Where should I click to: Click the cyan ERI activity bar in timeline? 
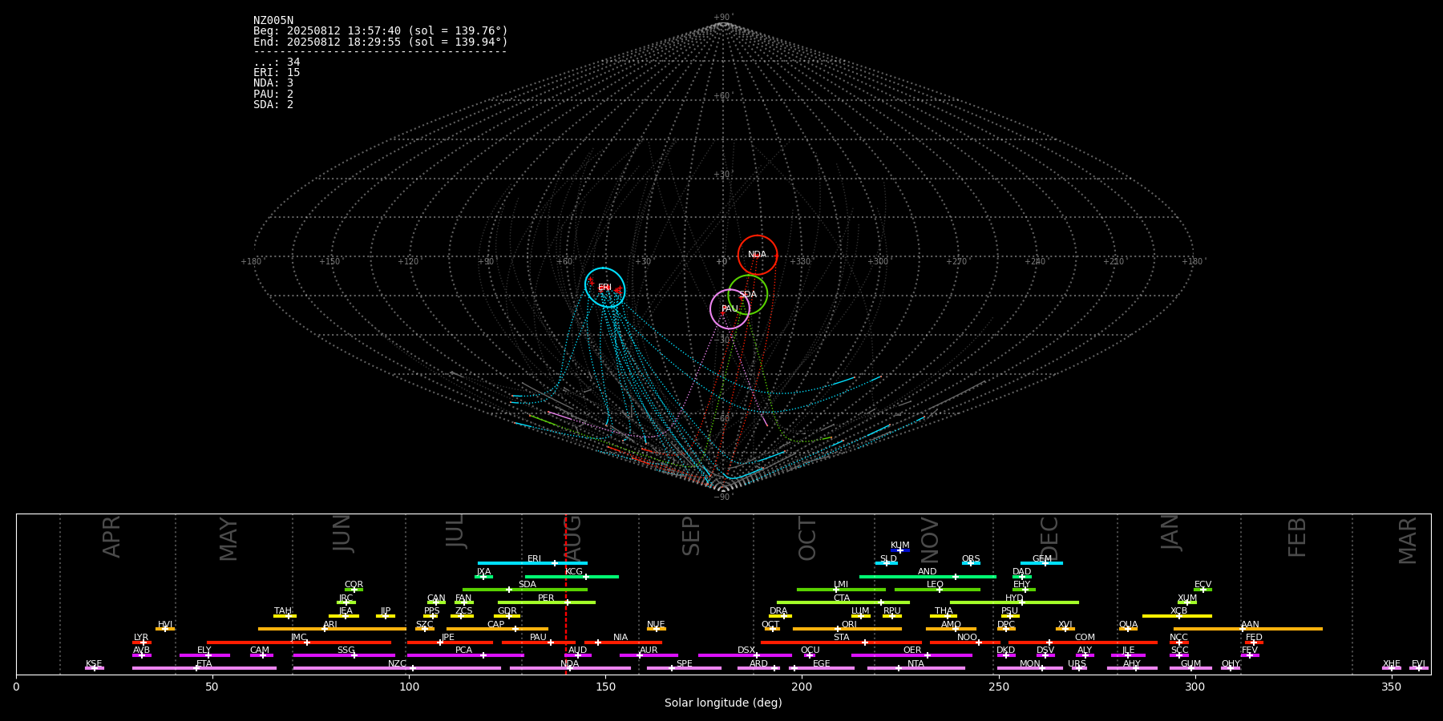[532, 563]
